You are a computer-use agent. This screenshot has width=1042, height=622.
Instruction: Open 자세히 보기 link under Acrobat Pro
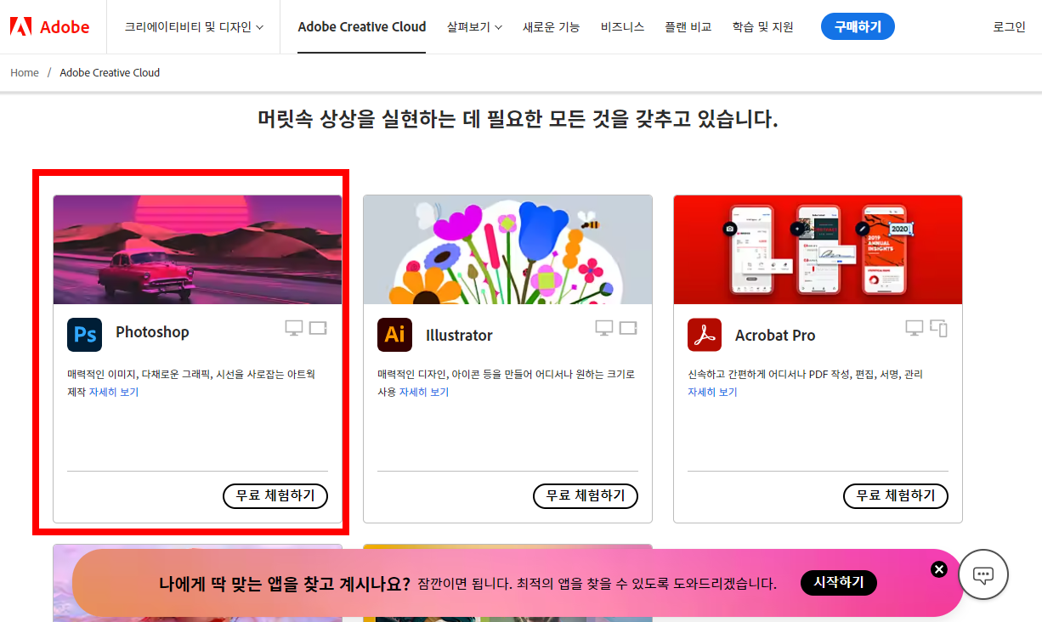(x=711, y=392)
